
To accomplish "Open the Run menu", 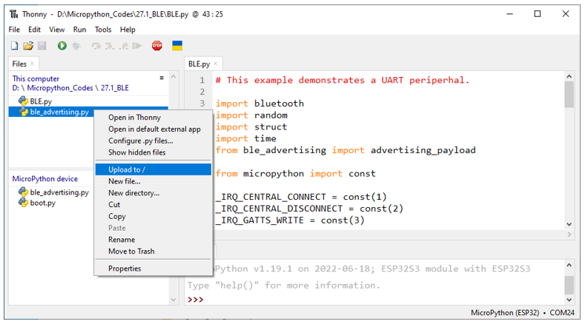I will (x=79, y=30).
